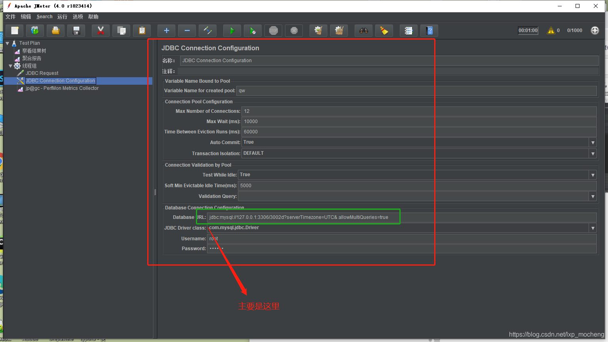
Task: Select JDBC Connection Configuration tree node
Action: 60,81
